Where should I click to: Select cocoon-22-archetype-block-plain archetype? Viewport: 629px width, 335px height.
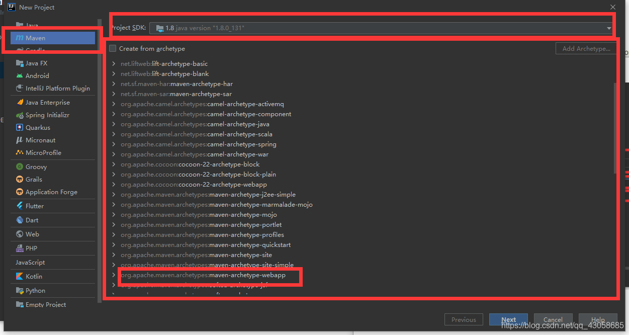coord(198,175)
